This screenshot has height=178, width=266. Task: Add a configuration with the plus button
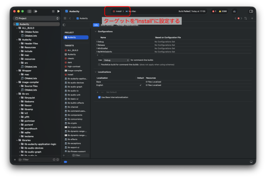(98, 55)
